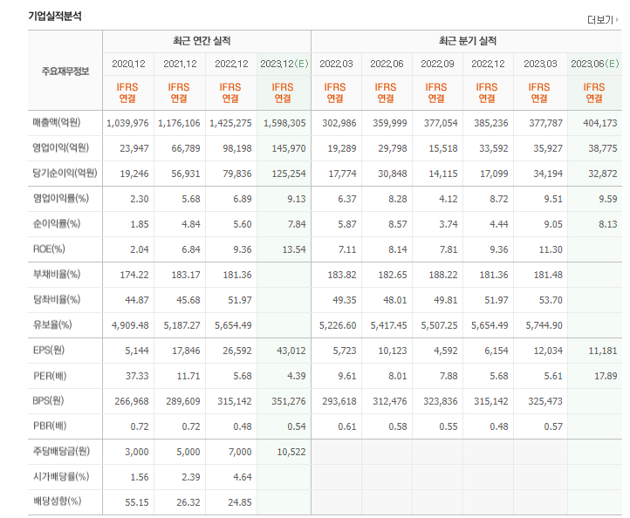The image size is (630, 518).
Task: Click the debt ratio value 174.22
Action: pos(134,275)
